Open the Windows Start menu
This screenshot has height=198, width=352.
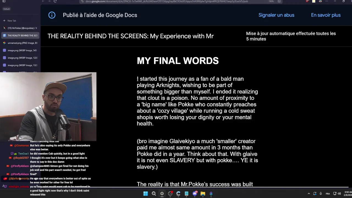pos(145,194)
